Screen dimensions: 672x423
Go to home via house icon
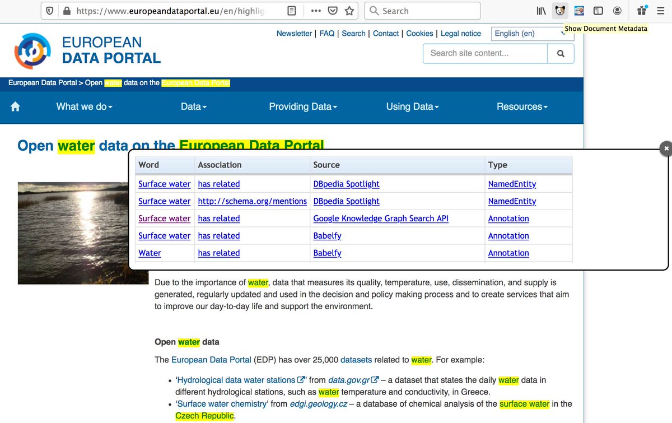15,106
